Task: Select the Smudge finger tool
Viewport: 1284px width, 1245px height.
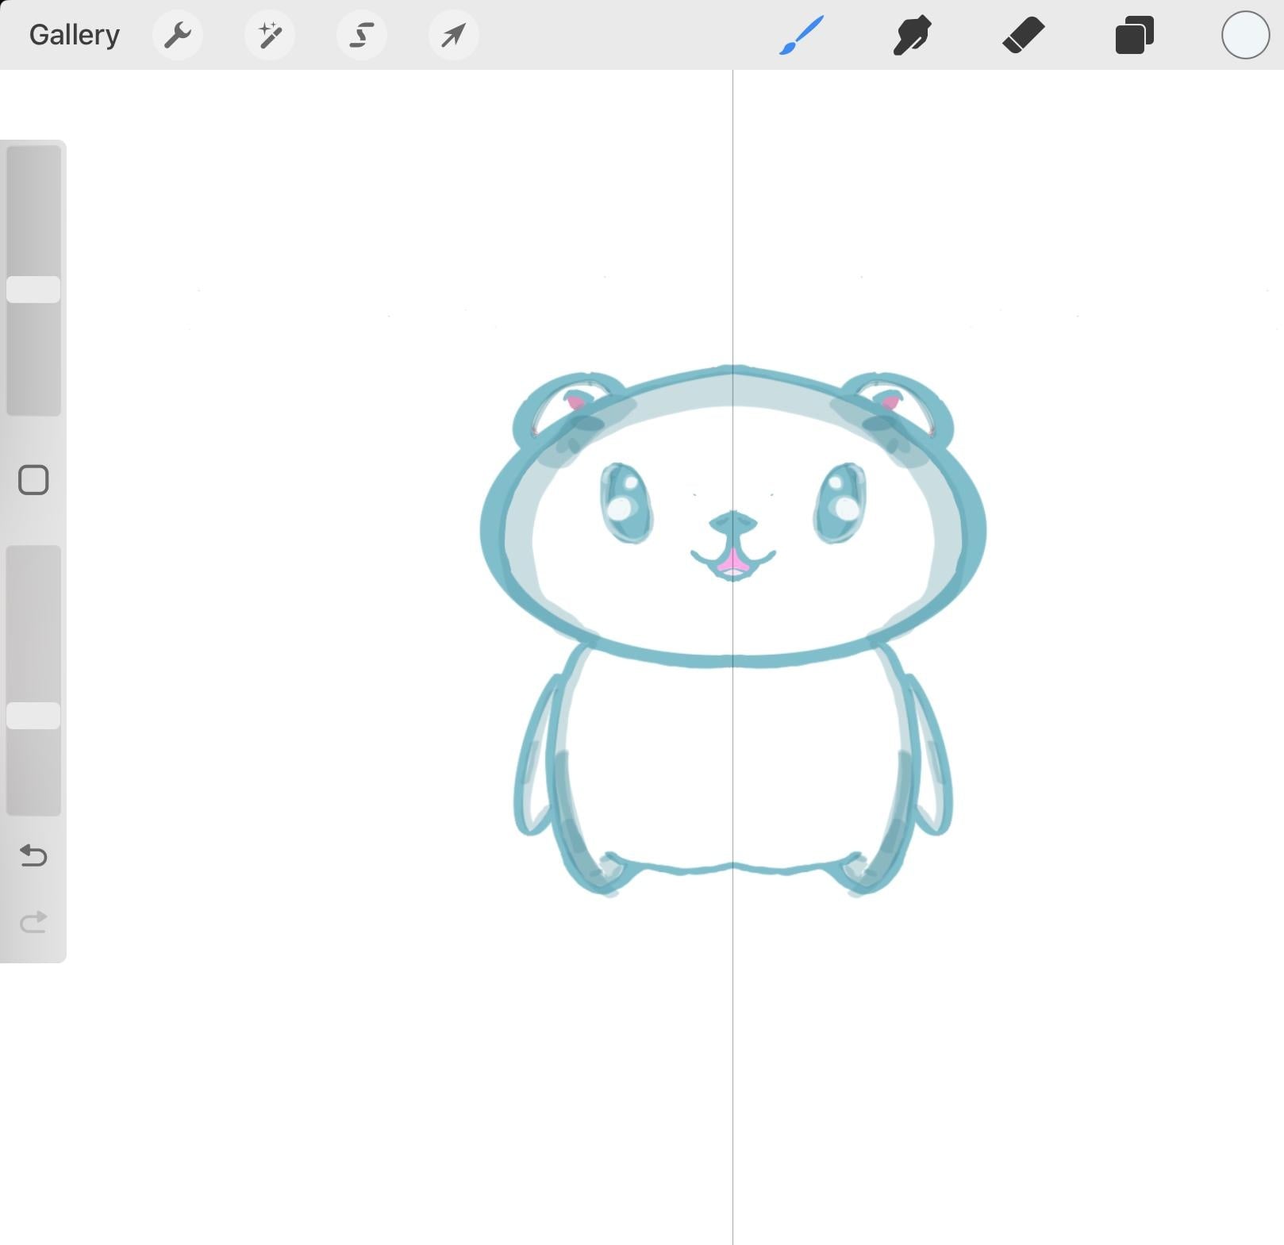Action: click(912, 35)
